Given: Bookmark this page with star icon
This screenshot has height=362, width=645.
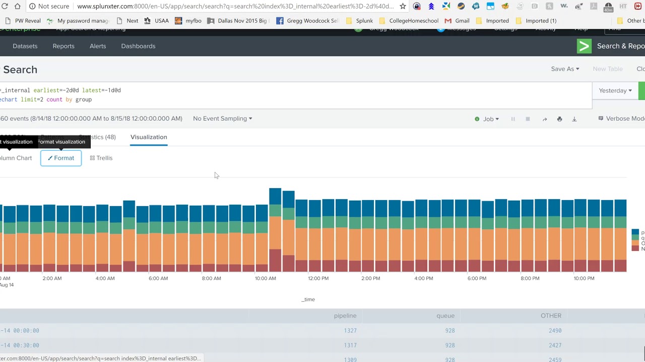Looking at the screenshot, I should click(403, 6).
